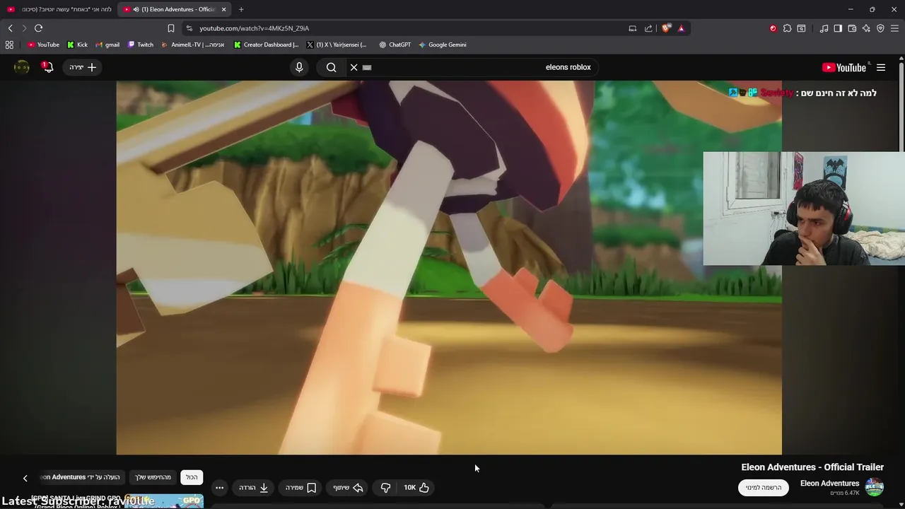Go back using the browser back arrow
Viewport: 905px width, 509px height.
[10, 28]
